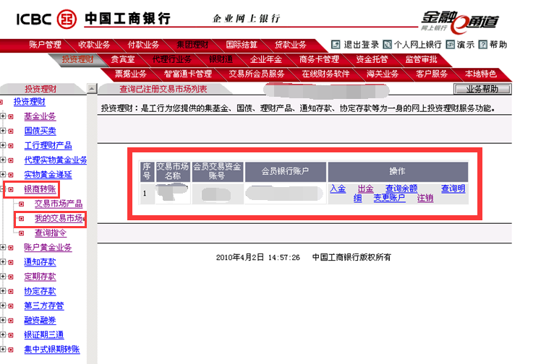
Task: Open the 贷款业务 menu tab
Action: click(291, 45)
